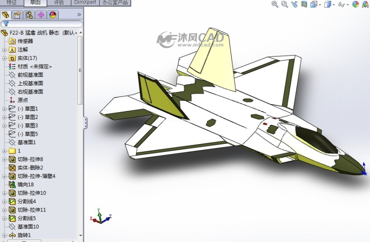The height and width of the screenshot is (242, 370).
Task: Switch to the DisplayManager tab
Action: pos(53,15)
